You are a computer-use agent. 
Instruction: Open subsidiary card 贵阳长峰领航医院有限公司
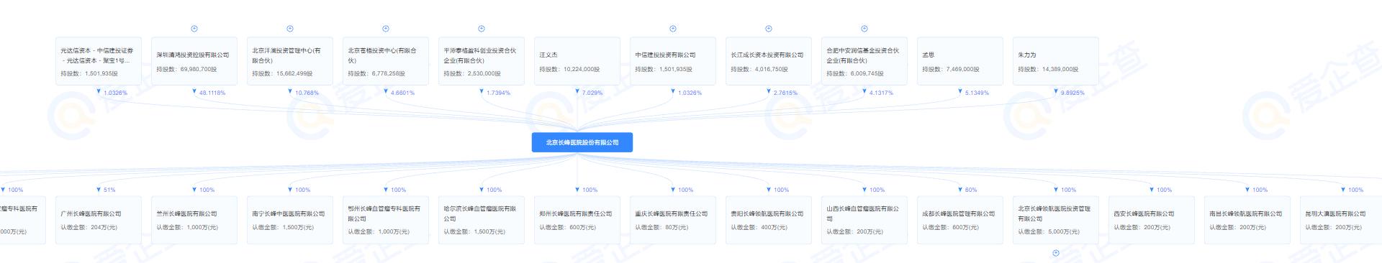(769, 220)
